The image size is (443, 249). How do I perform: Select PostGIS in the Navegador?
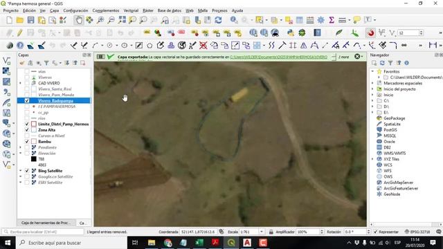(x=390, y=130)
